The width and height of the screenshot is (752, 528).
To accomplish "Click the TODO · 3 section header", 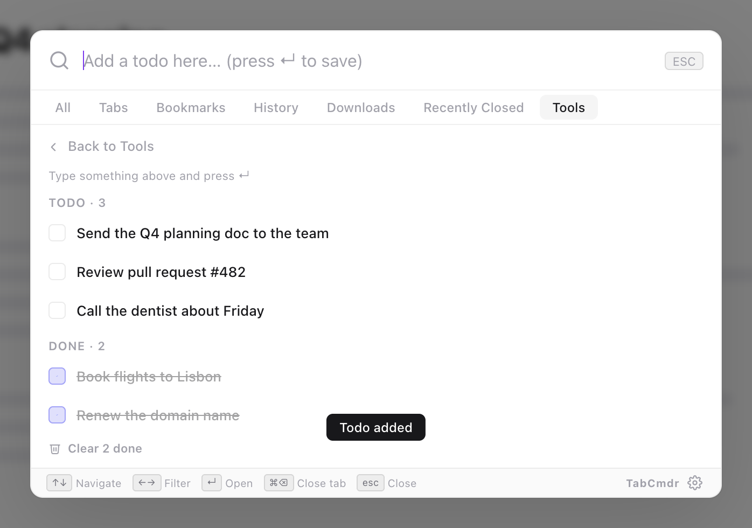I will click(77, 203).
